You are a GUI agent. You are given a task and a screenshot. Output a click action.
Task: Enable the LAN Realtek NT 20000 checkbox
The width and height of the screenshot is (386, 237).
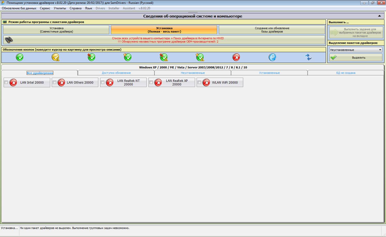pos(103,82)
